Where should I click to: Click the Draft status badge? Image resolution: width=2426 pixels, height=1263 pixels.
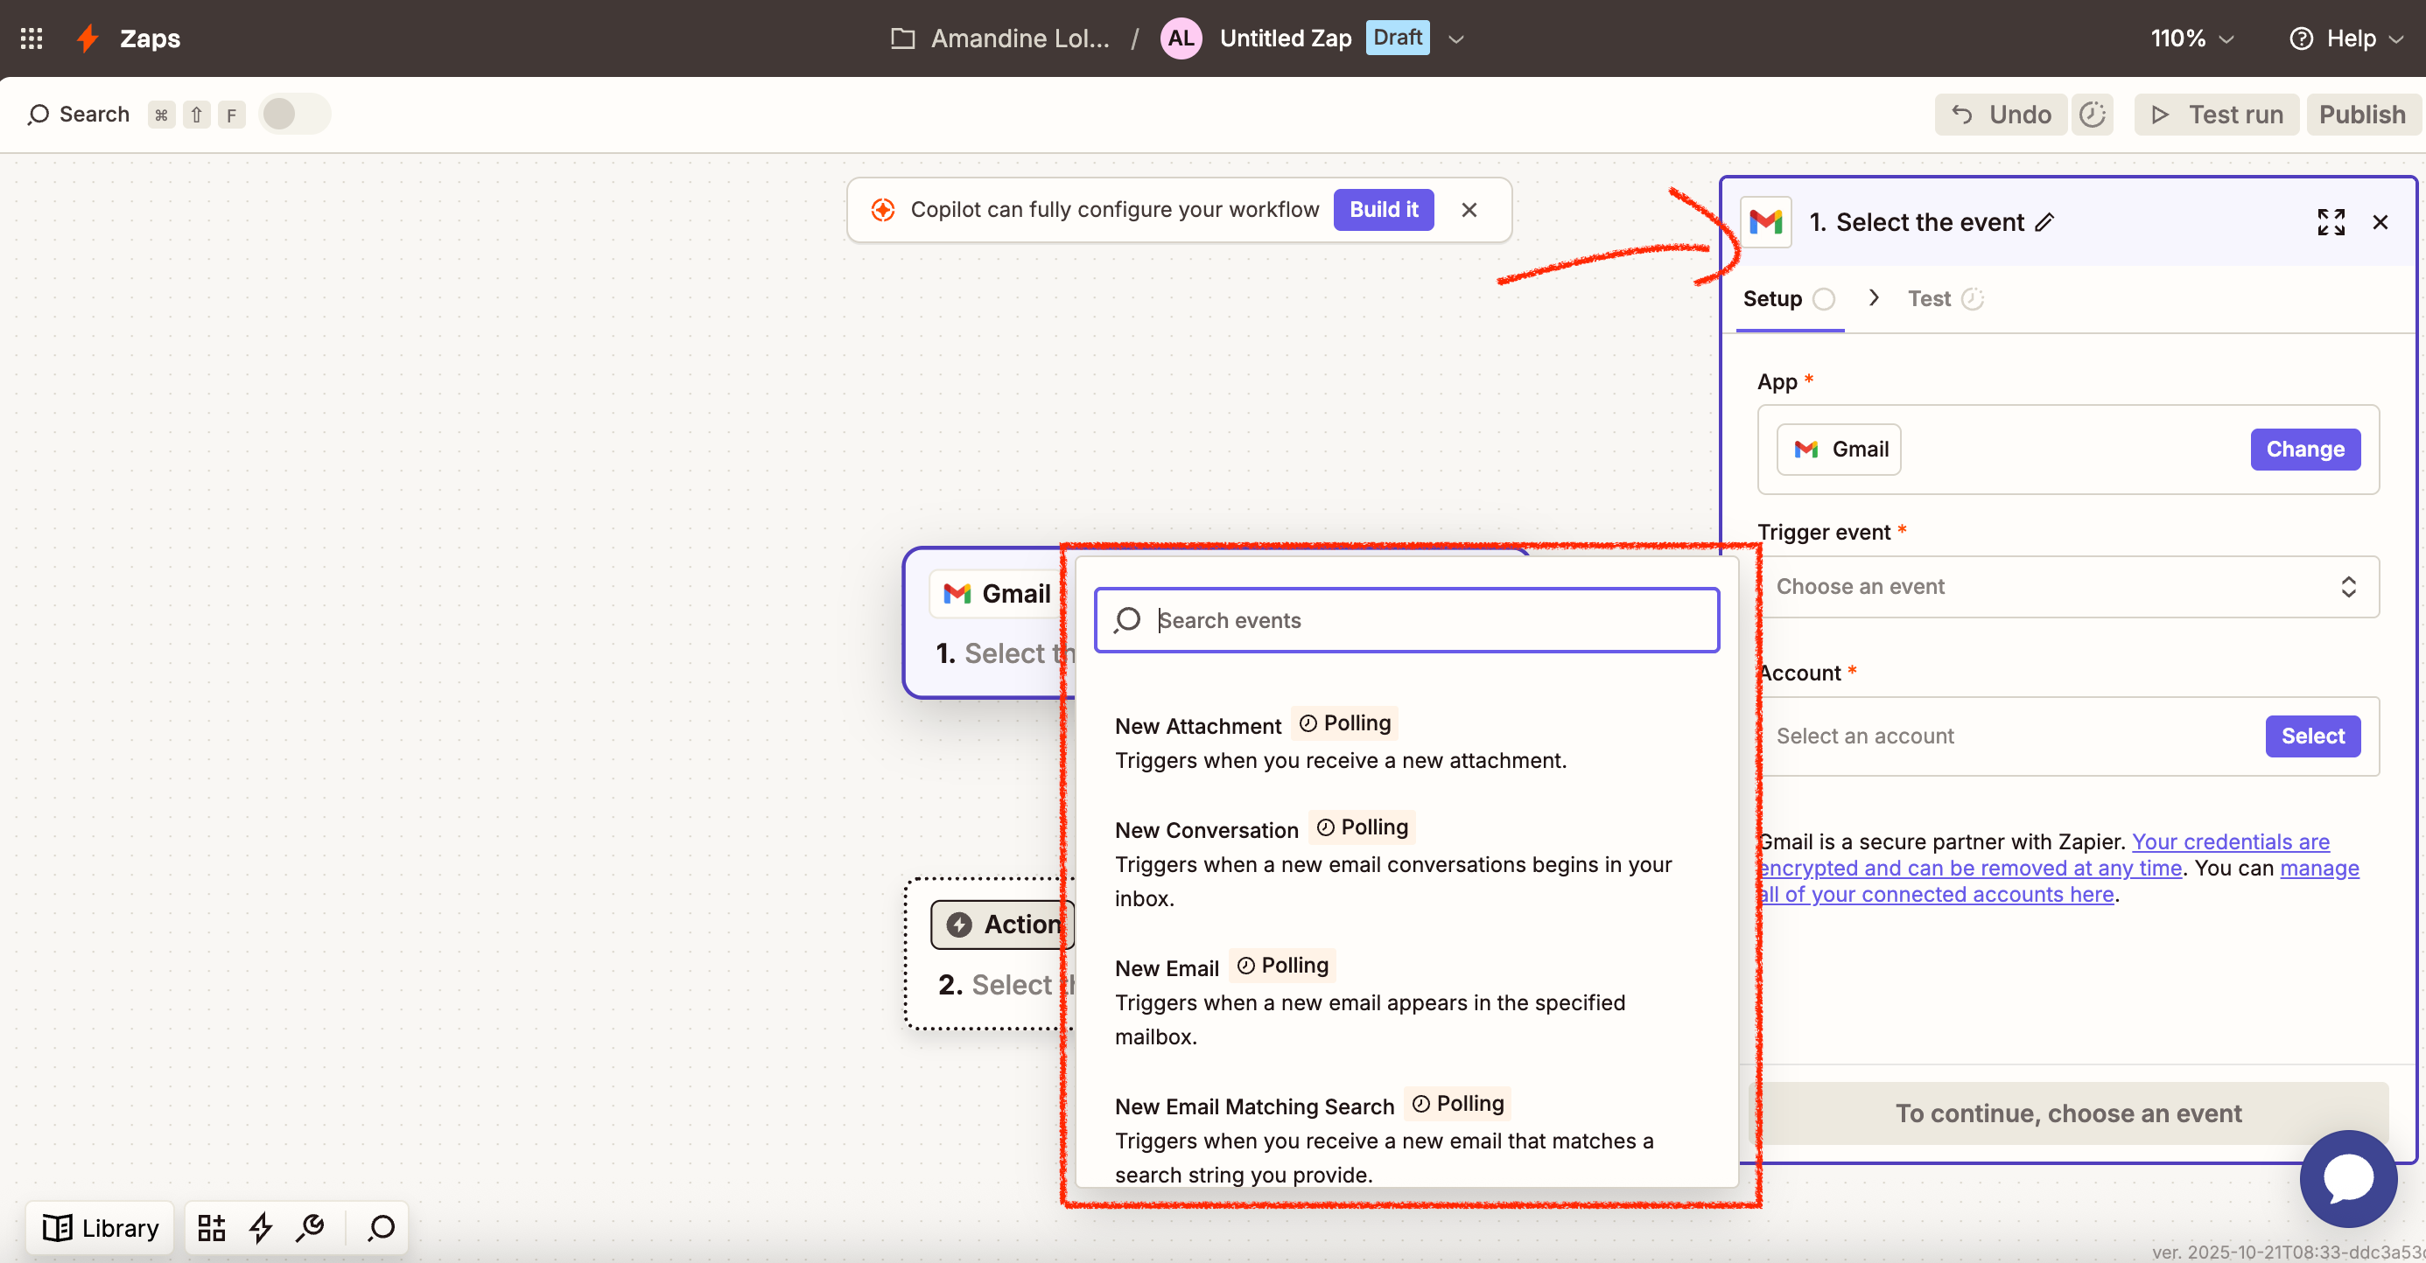click(1398, 38)
